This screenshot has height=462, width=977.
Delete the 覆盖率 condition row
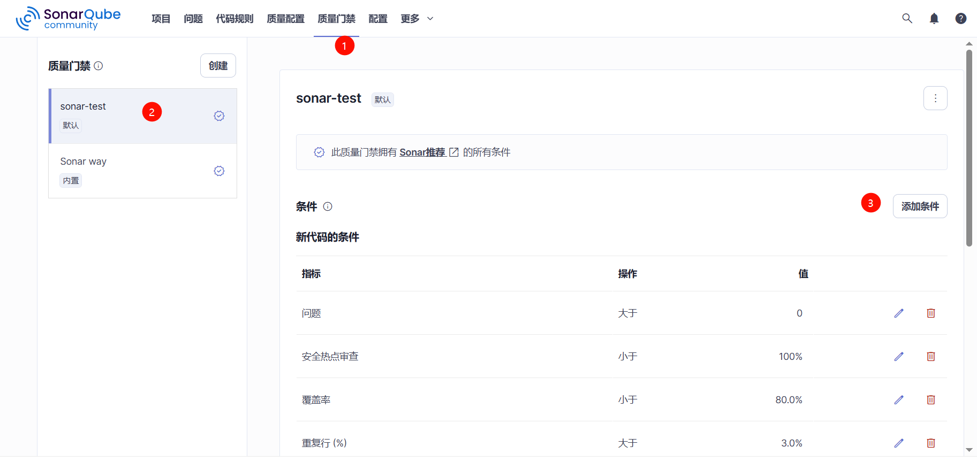click(930, 400)
